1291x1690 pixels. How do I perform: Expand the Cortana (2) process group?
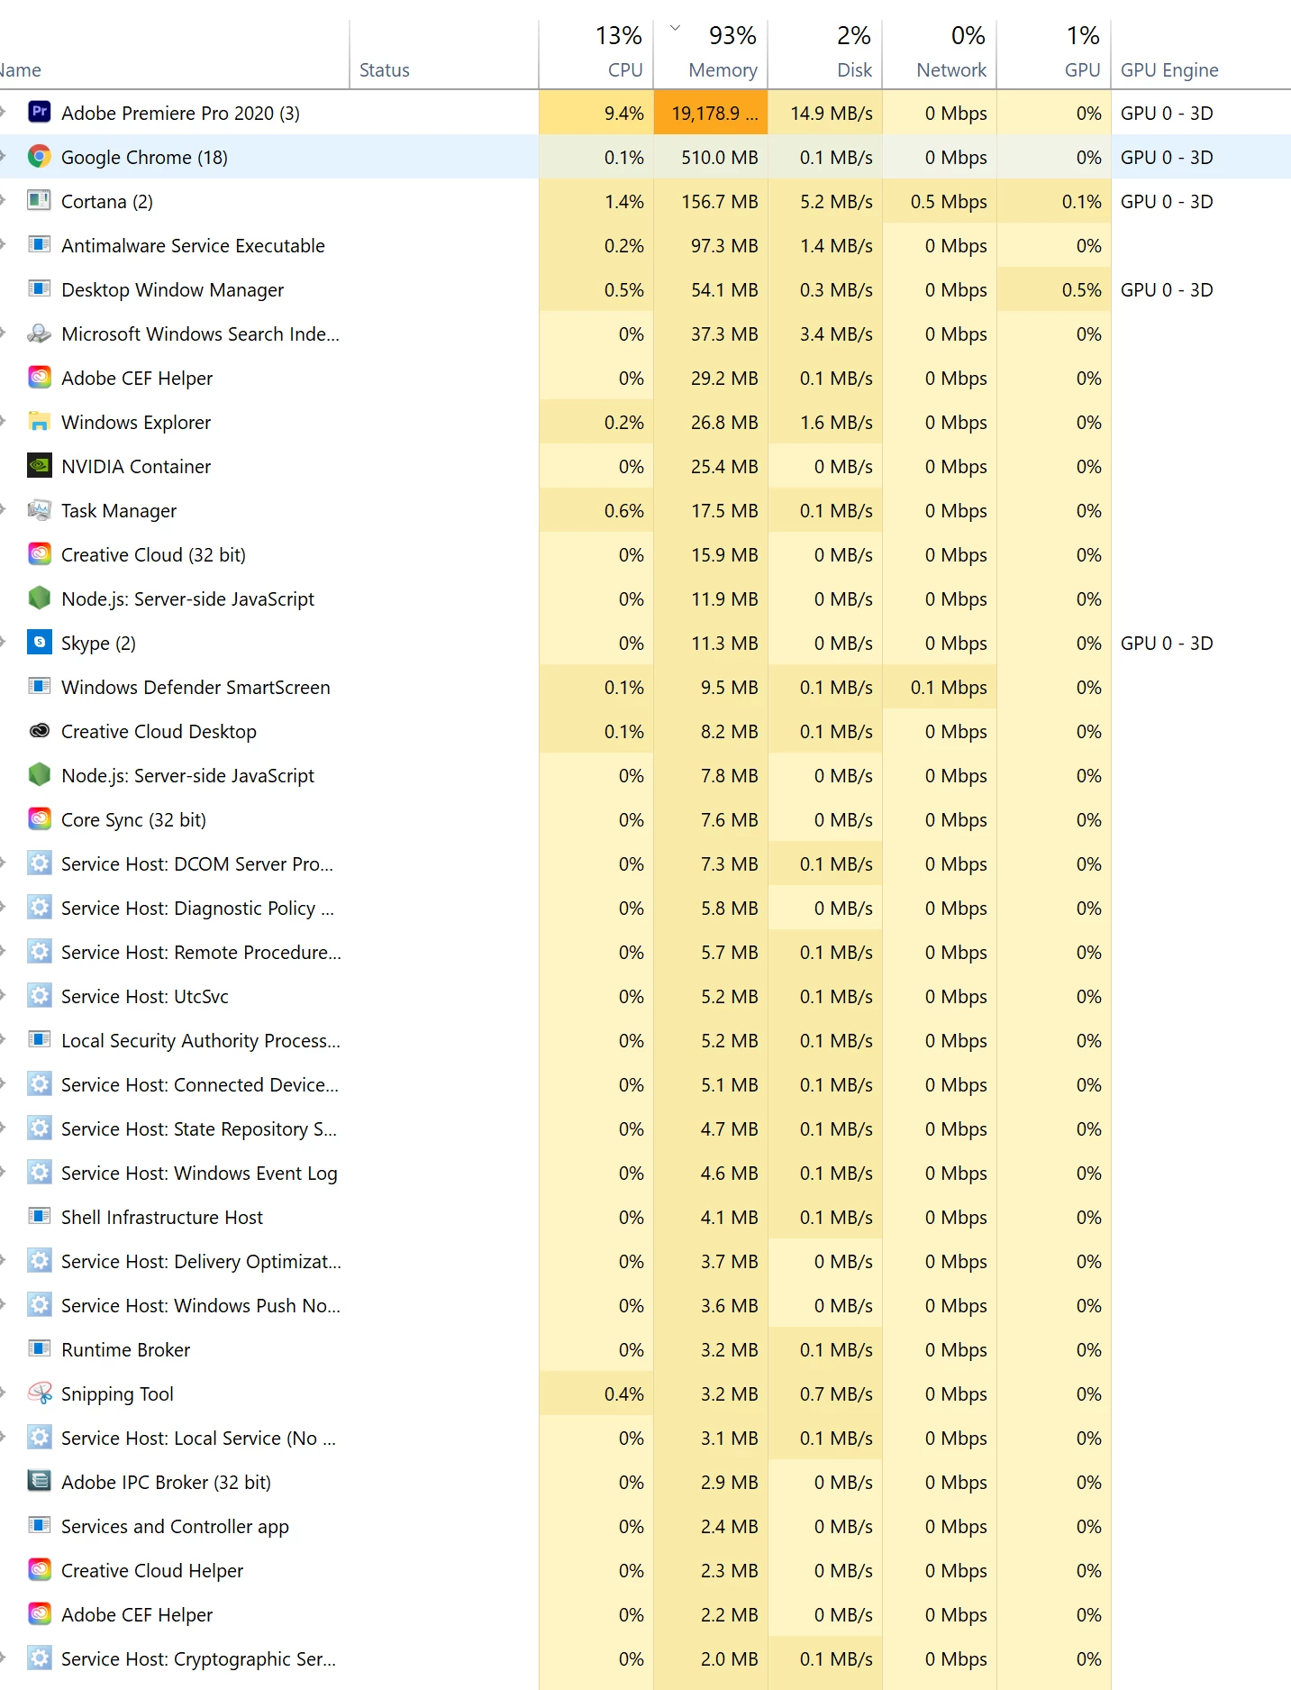pyautogui.click(x=4, y=200)
